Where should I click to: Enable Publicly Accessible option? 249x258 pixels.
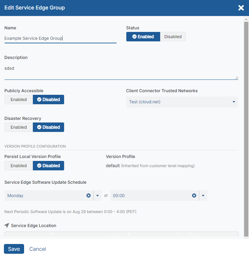19,100
